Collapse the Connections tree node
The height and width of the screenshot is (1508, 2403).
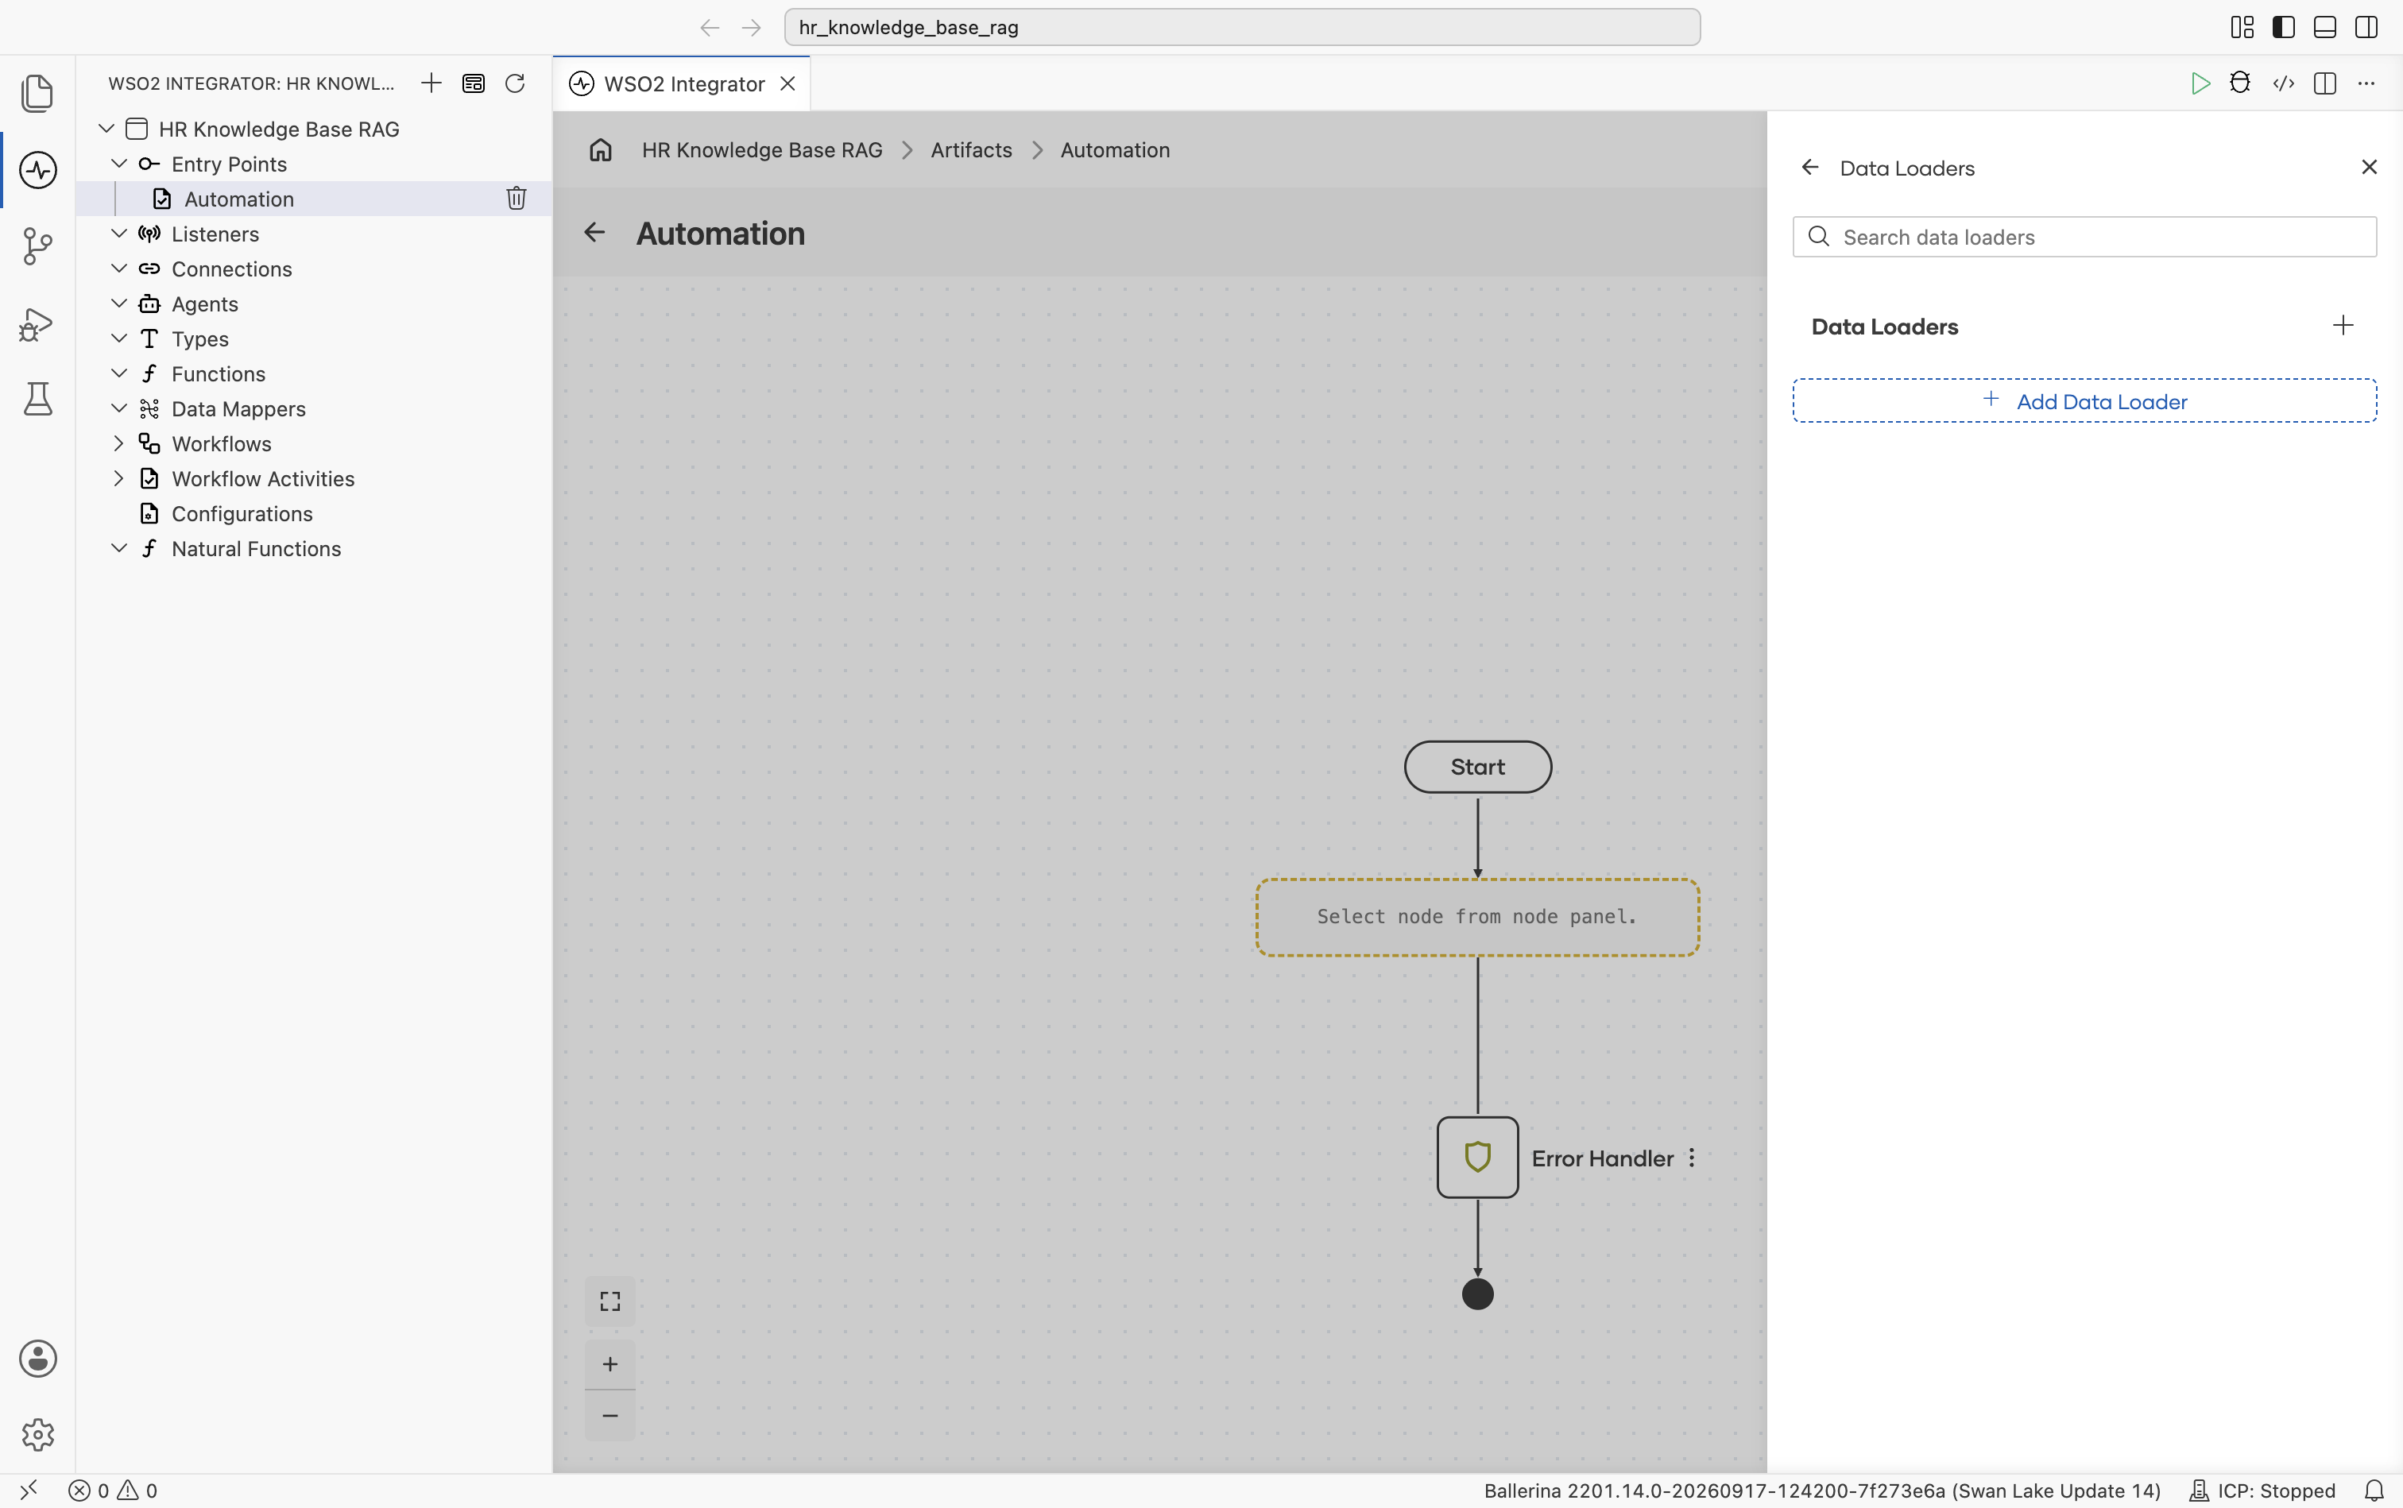(118, 269)
